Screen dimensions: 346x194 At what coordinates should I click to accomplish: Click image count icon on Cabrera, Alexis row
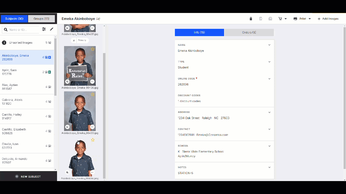(50, 102)
